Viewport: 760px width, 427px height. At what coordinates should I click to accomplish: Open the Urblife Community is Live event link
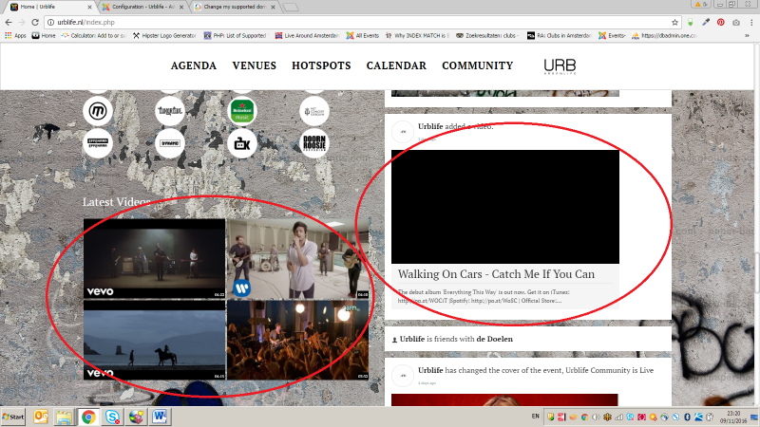point(609,370)
